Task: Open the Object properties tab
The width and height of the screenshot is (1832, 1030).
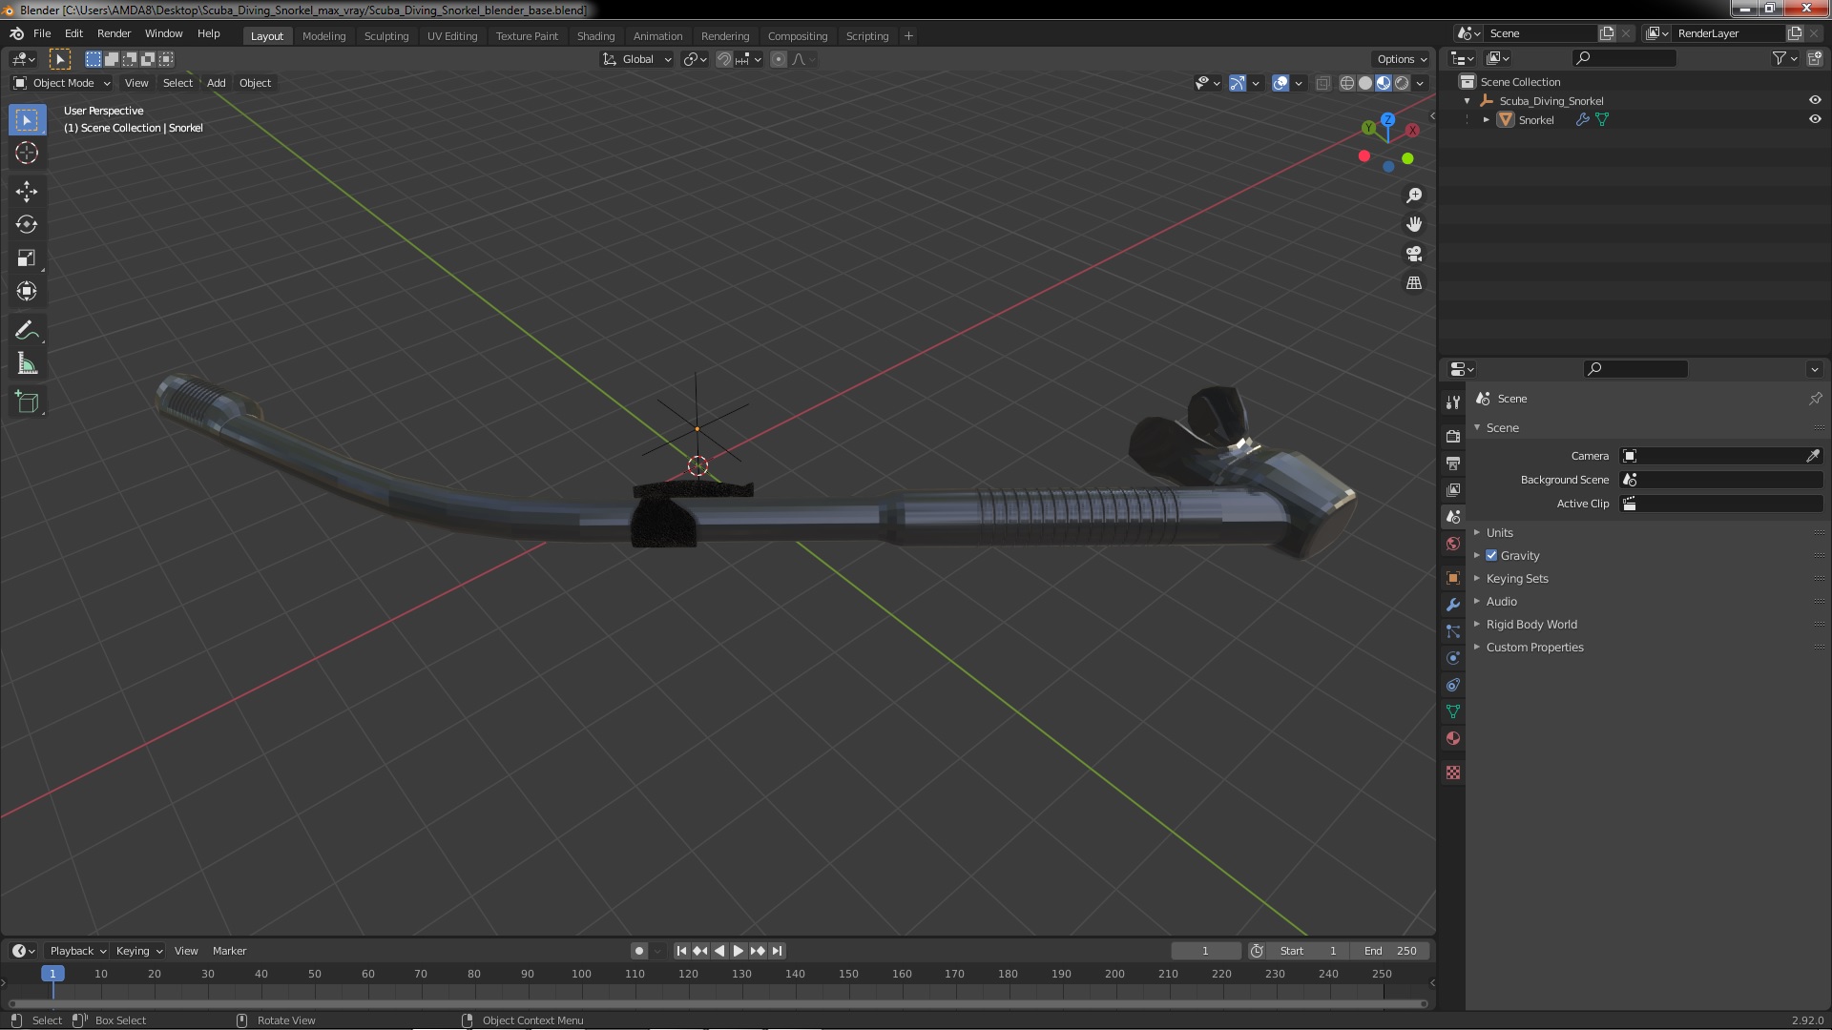Action: (x=1453, y=578)
